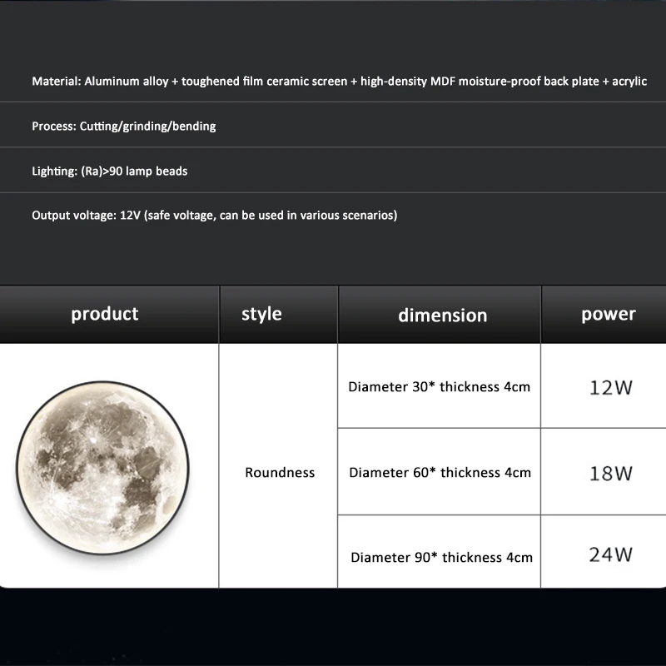The image size is (666, 666).
Task: Click the 'Lighting: (Ra)>90 lamp beads' line
Action: (110, 171)
